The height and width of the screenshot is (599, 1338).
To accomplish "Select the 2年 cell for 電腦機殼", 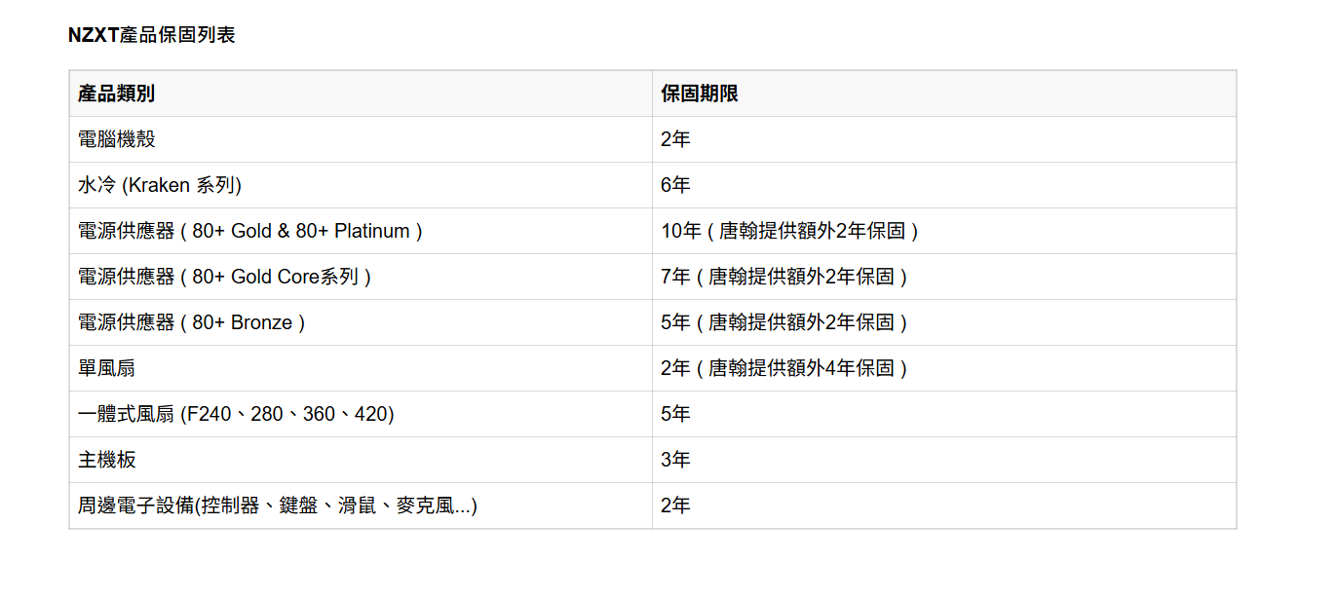I will point(675,139).
